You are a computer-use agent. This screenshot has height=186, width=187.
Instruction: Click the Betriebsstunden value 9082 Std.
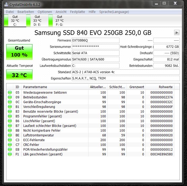point(167,66)
